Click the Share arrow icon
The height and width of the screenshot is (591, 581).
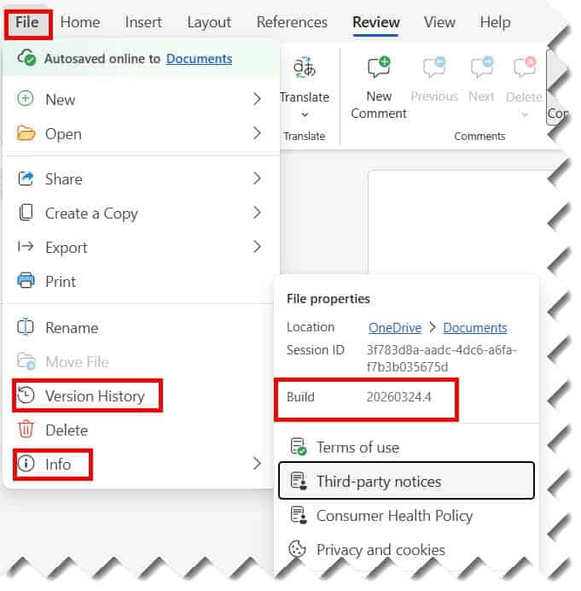pyautogui.click(x=26, y=178)
